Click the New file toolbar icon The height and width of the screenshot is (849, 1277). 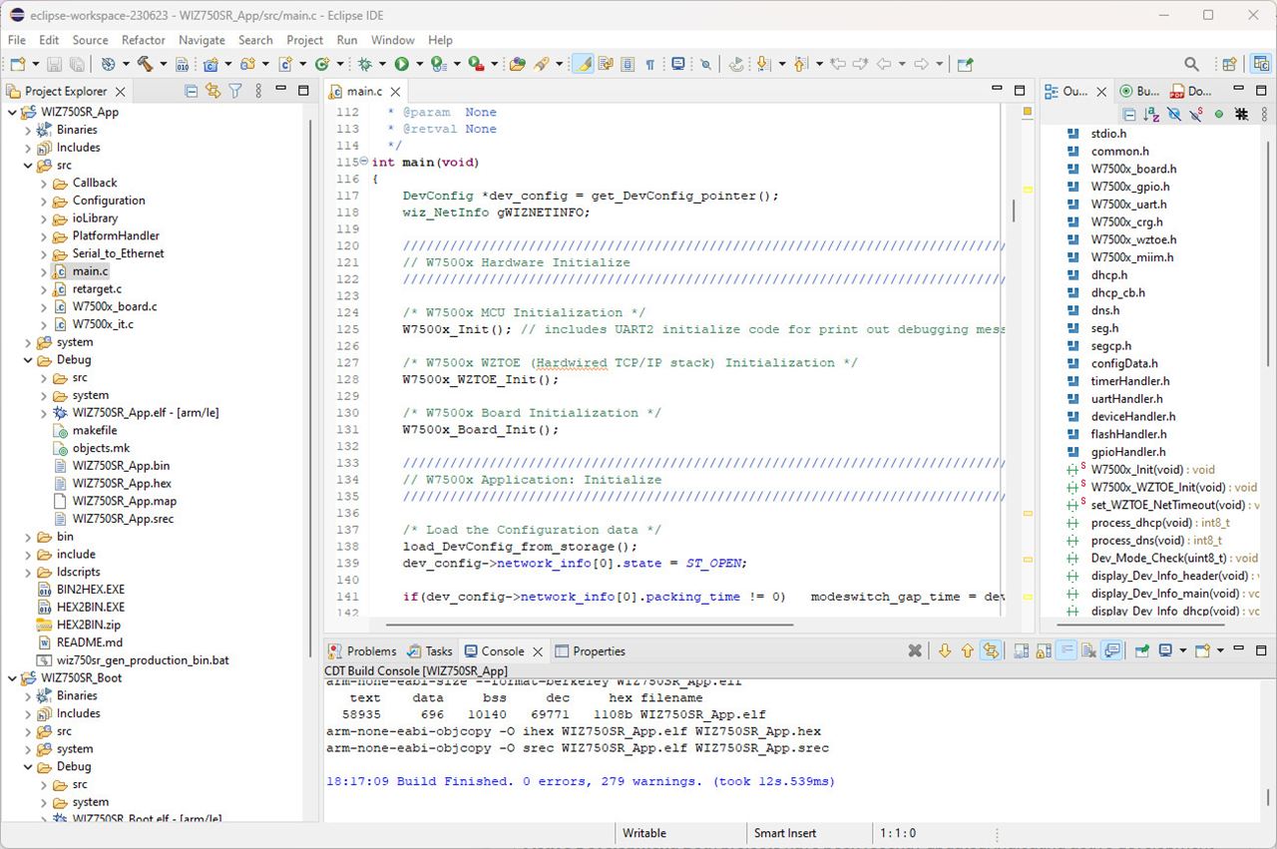[x=17, y=64]
